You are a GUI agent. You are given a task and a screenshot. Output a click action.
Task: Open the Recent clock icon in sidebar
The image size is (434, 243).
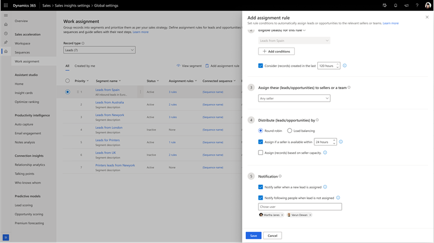tap(6, 33)
